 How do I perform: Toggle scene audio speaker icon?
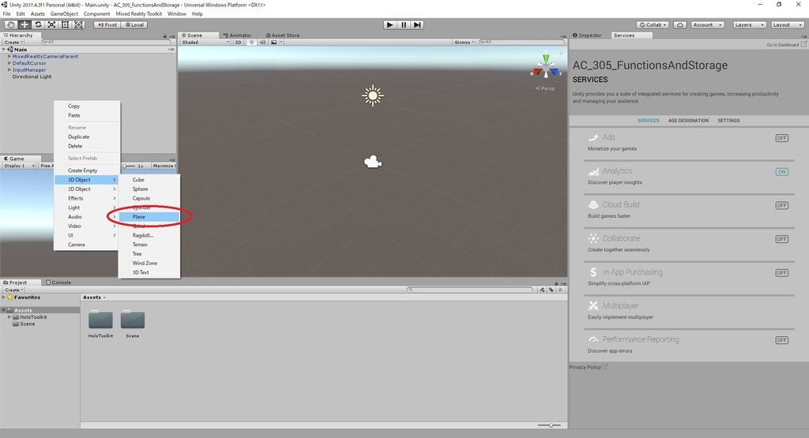coord(262,43)
